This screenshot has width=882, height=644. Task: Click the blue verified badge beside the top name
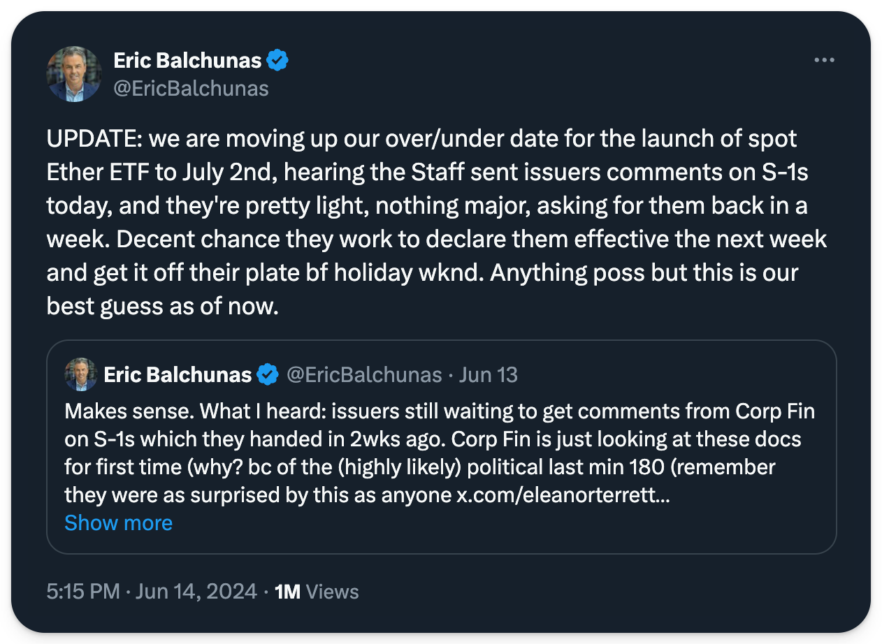pyautogui.click(x=278, y=61)
